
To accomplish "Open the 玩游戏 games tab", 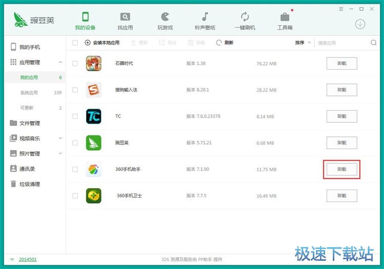I will pyautogui.click(x=165, y=21).
